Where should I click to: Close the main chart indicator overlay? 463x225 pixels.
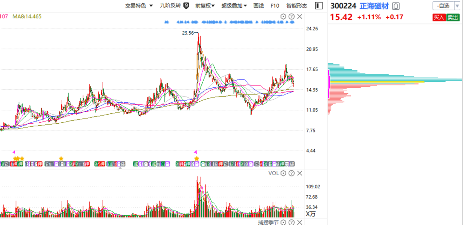click(300, 17)
